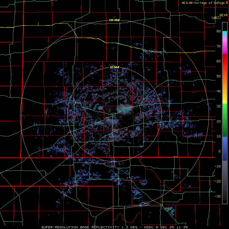The height and width of the screenshot is (229, 229).
Task: Click the [dBZ] units label
Action: [x=216, y=18]
